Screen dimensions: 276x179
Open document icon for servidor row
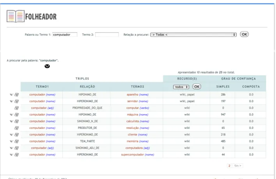click(16, 101)
